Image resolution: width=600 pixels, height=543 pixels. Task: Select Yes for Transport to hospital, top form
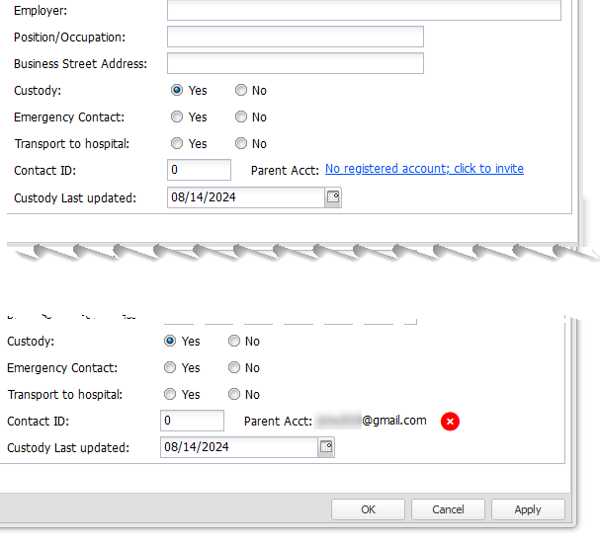coord(178,144)
